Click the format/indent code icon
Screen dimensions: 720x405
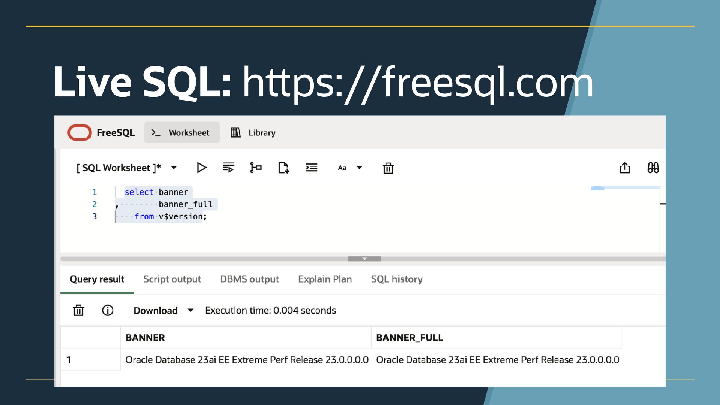point(311,168)
